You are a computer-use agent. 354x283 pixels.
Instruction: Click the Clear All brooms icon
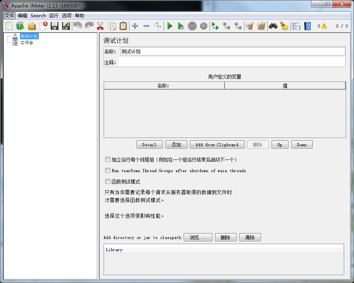pos(261,26)
